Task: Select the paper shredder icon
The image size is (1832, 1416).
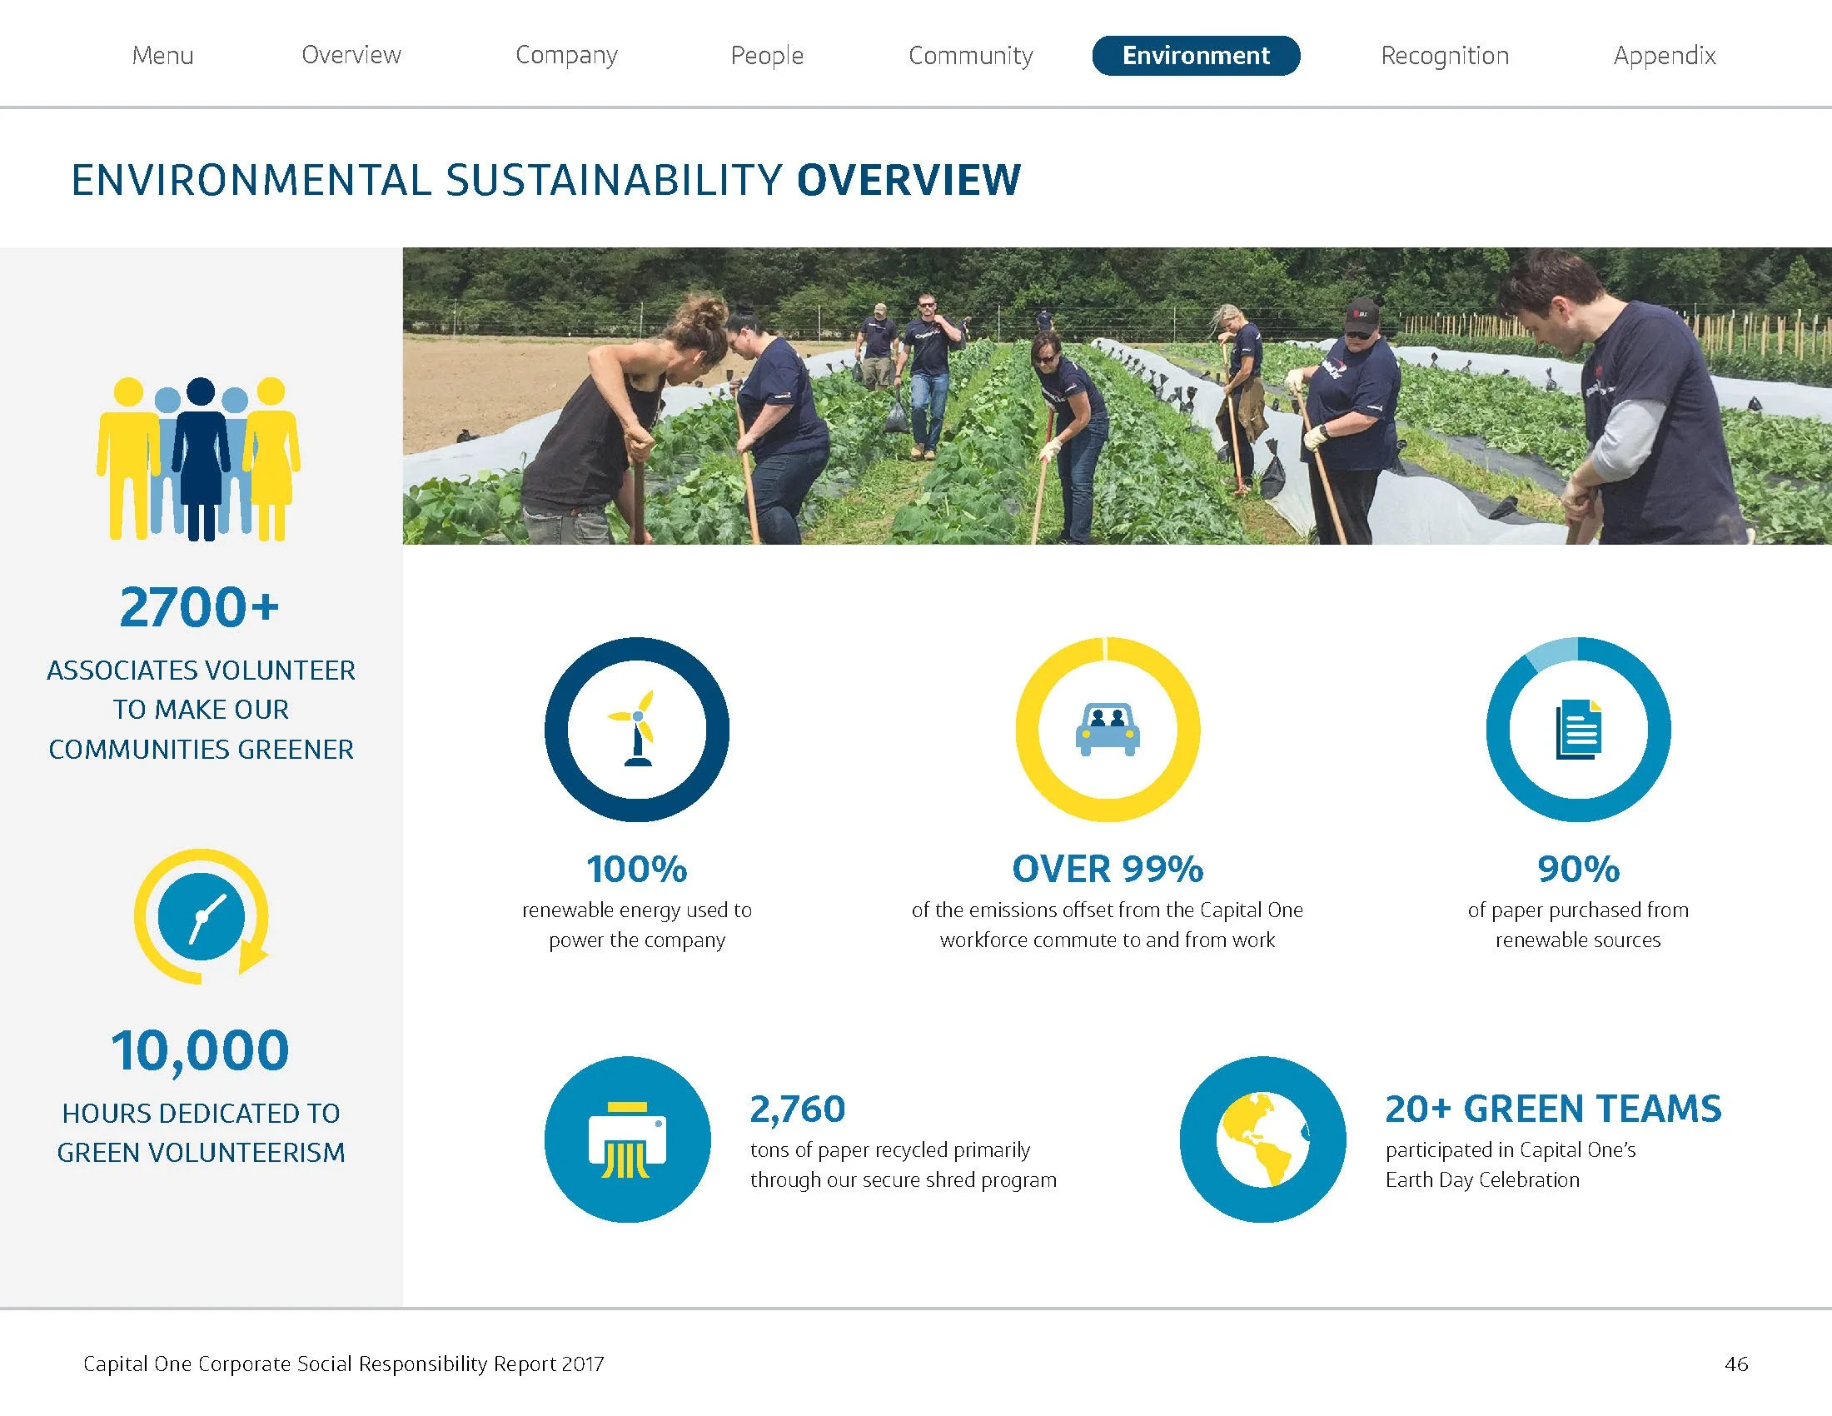Action: 627,1139
